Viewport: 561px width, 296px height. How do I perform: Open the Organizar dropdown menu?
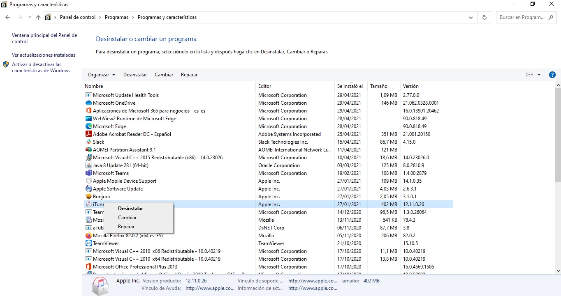click(102, 75)
